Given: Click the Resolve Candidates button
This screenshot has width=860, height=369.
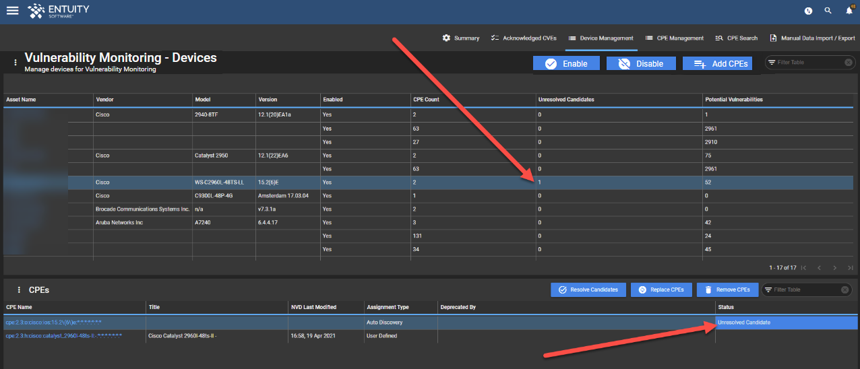Looking at the screenshot, I should click(x=588, y=290).
